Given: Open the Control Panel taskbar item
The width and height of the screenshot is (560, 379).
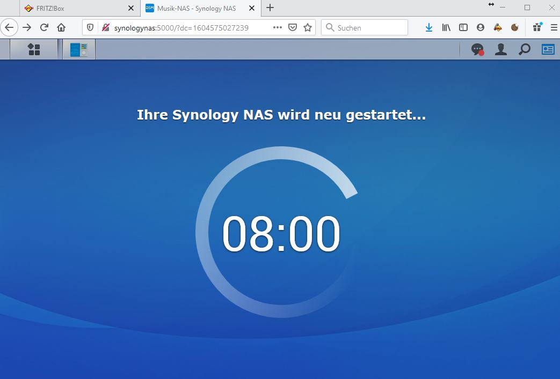Looking at the screenshot, I should coord(79,49).
